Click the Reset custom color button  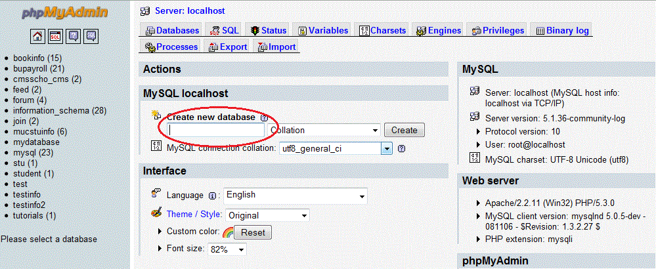253,232
